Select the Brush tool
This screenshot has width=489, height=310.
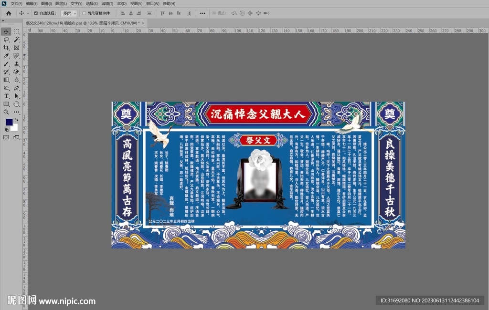tap(6, 63)
